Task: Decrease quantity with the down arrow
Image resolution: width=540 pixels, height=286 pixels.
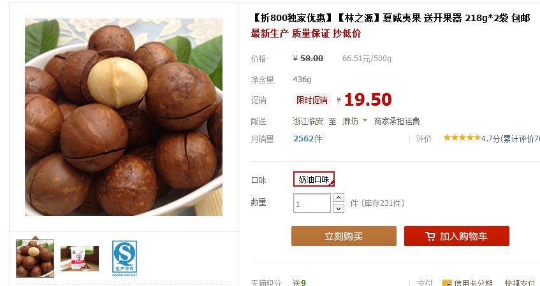Action: point(339,208)
